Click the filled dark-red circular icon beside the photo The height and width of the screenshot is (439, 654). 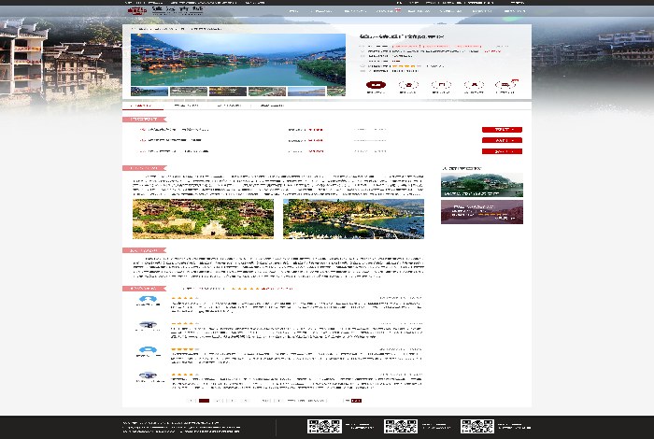[x=376, y=86]
